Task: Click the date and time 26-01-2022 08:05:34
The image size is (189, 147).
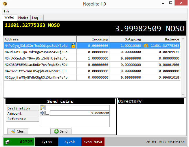Action: (165, 142)
